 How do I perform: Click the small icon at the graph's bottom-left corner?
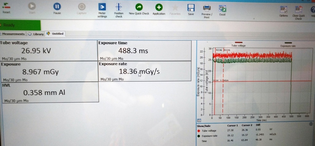[199, 121]
